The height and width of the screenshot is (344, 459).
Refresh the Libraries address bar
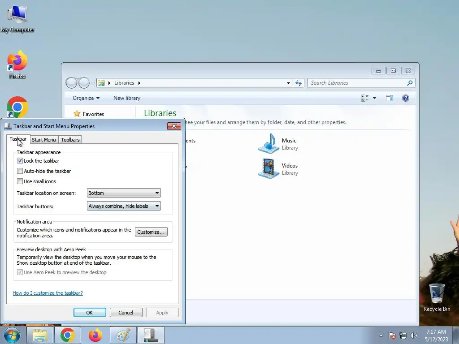tap(298, 83)
